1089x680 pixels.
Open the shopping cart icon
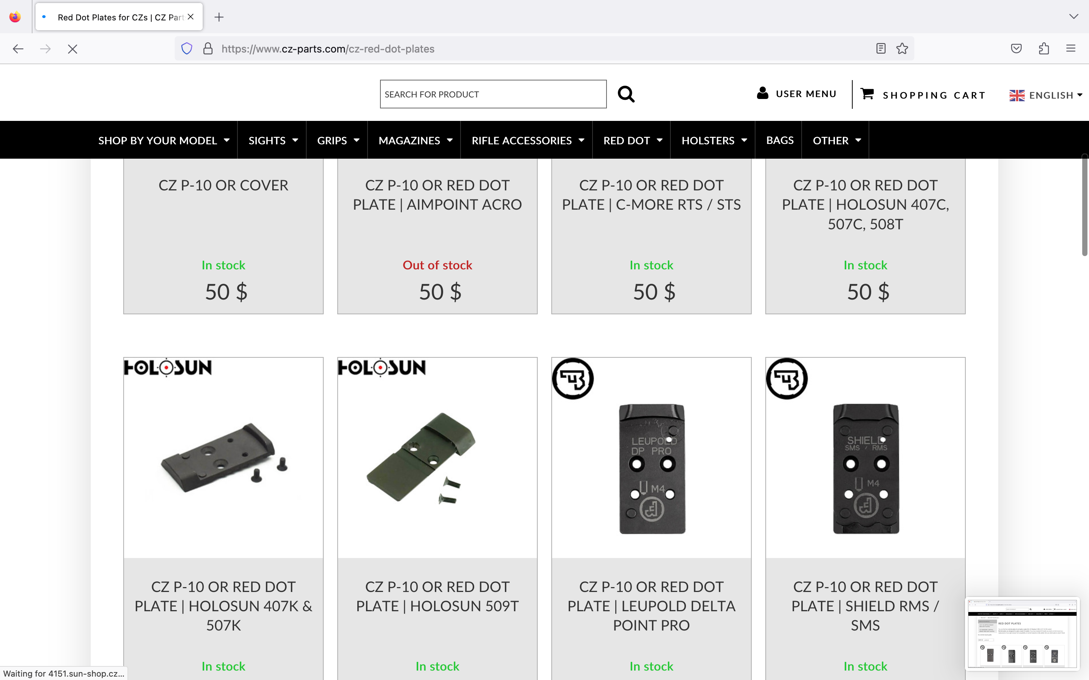pos(867,94)
